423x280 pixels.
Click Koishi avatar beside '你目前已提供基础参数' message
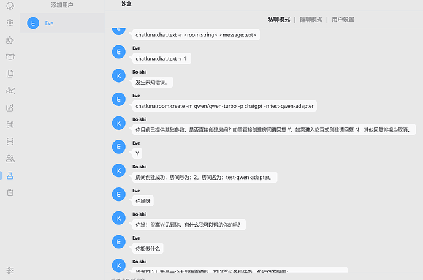[119, 123]
